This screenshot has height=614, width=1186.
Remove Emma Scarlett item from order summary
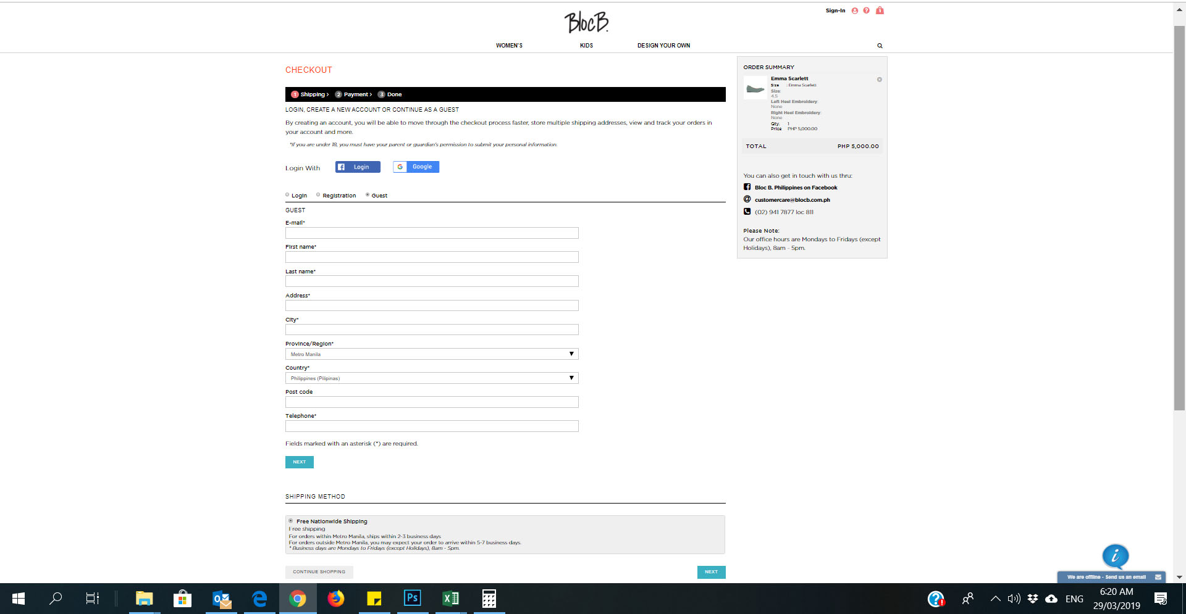coord(880,80)
